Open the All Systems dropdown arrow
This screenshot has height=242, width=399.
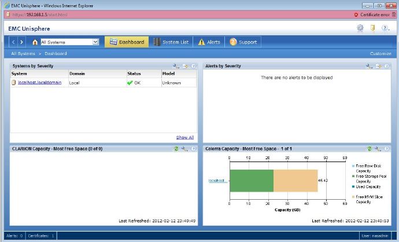click(x=95, y=42)
